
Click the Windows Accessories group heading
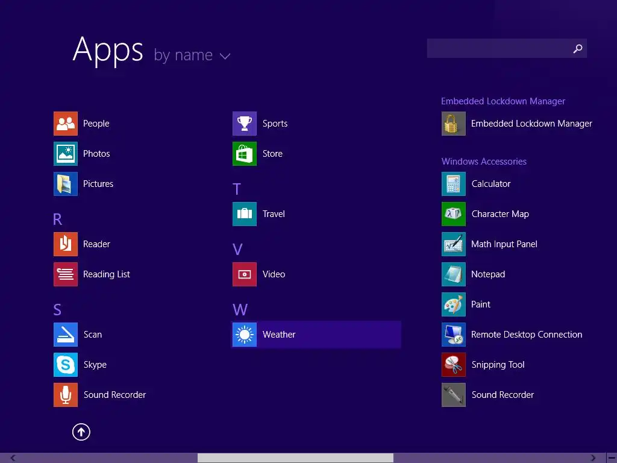[484, 162]
